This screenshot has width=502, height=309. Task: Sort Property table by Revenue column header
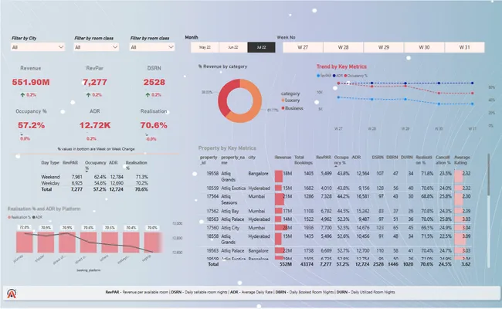[283, 158]
